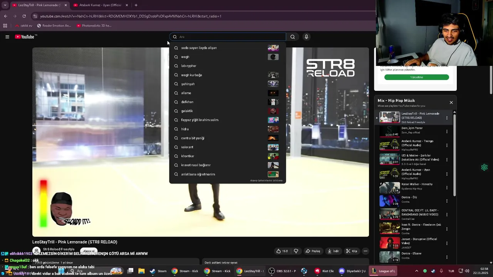This screenshot has width=493, height=277.
Task: Click the green Yükseltme upgrade button
Action: click(416, 77)
